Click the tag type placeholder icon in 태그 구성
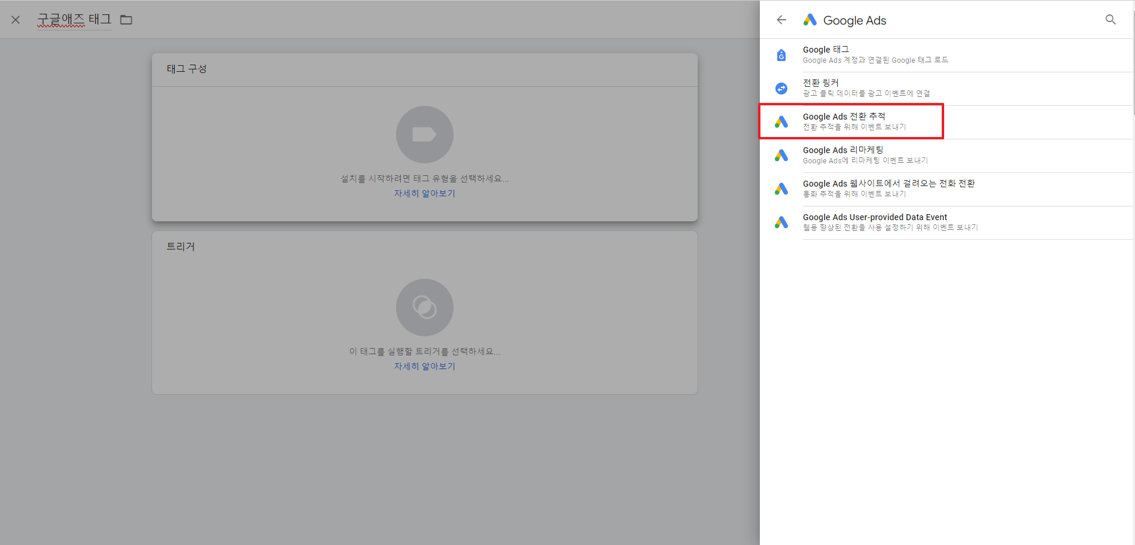 (x=425, y=135)
